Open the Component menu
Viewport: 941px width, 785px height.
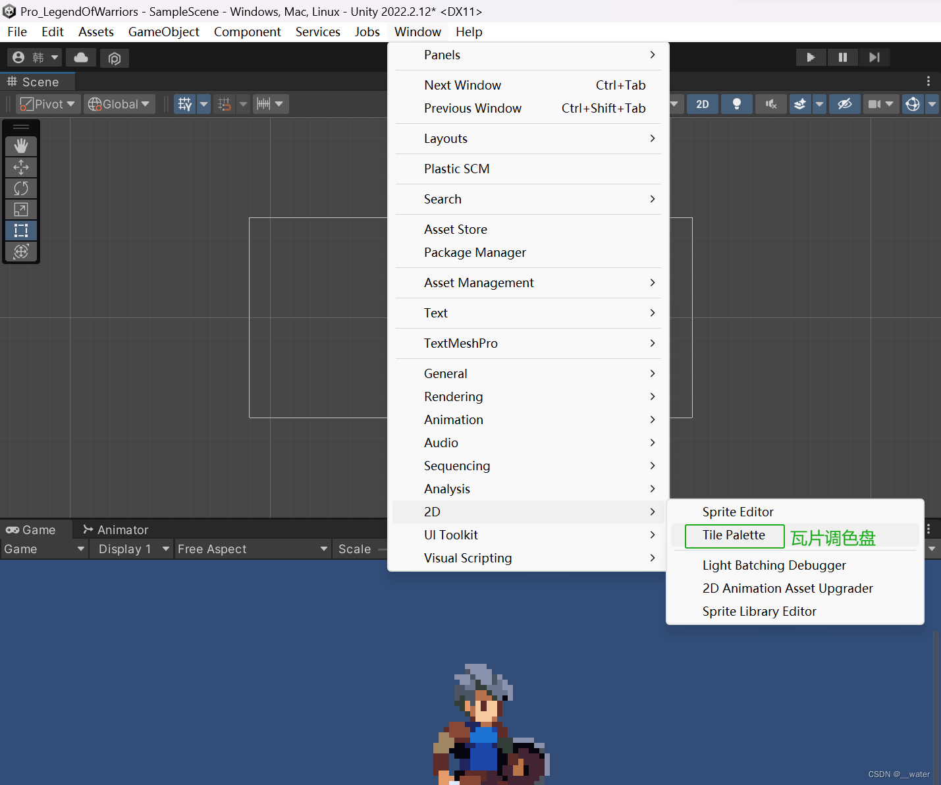click(248, 32)
